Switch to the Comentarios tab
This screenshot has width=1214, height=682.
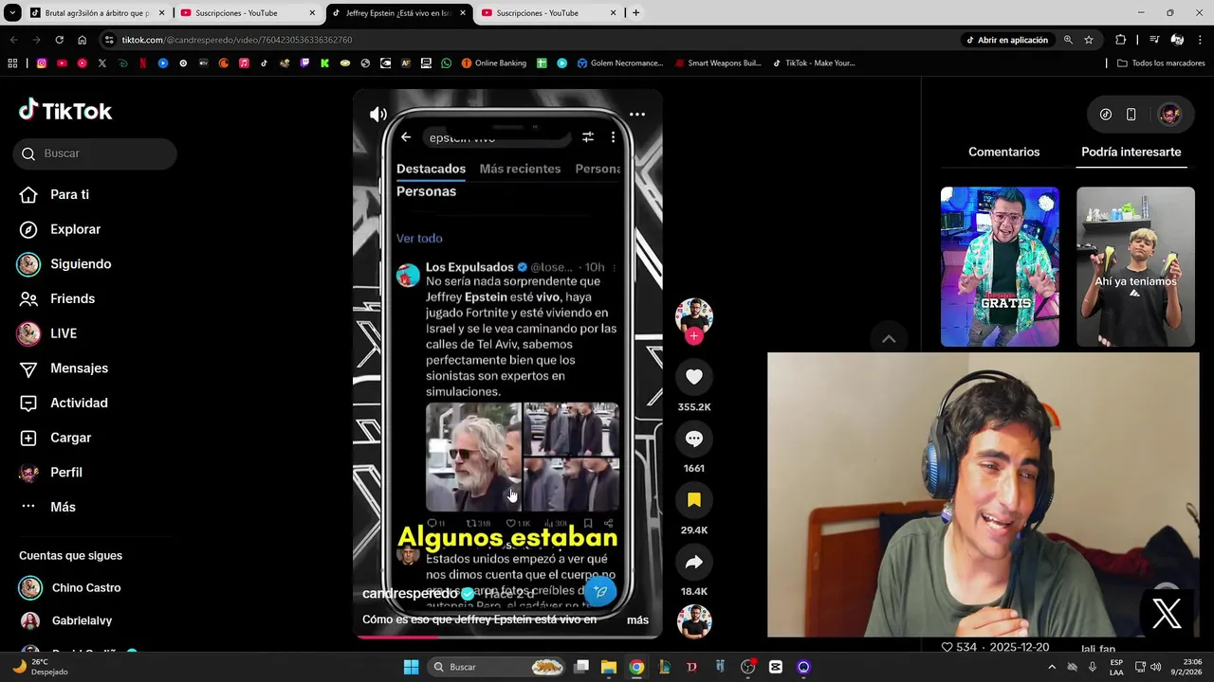(x=1003, y=152)
